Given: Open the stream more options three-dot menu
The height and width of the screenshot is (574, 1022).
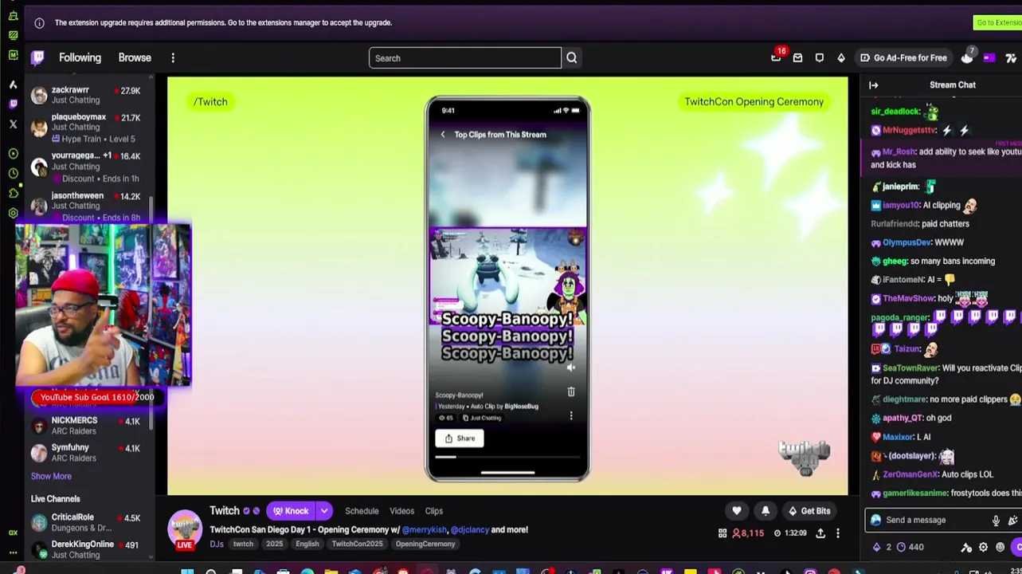Looking at the screenshot, I should click(838, 533).
